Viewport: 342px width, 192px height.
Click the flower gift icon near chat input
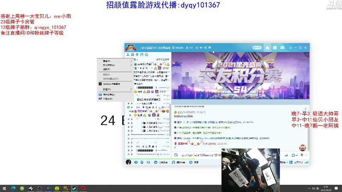point(302,155)
